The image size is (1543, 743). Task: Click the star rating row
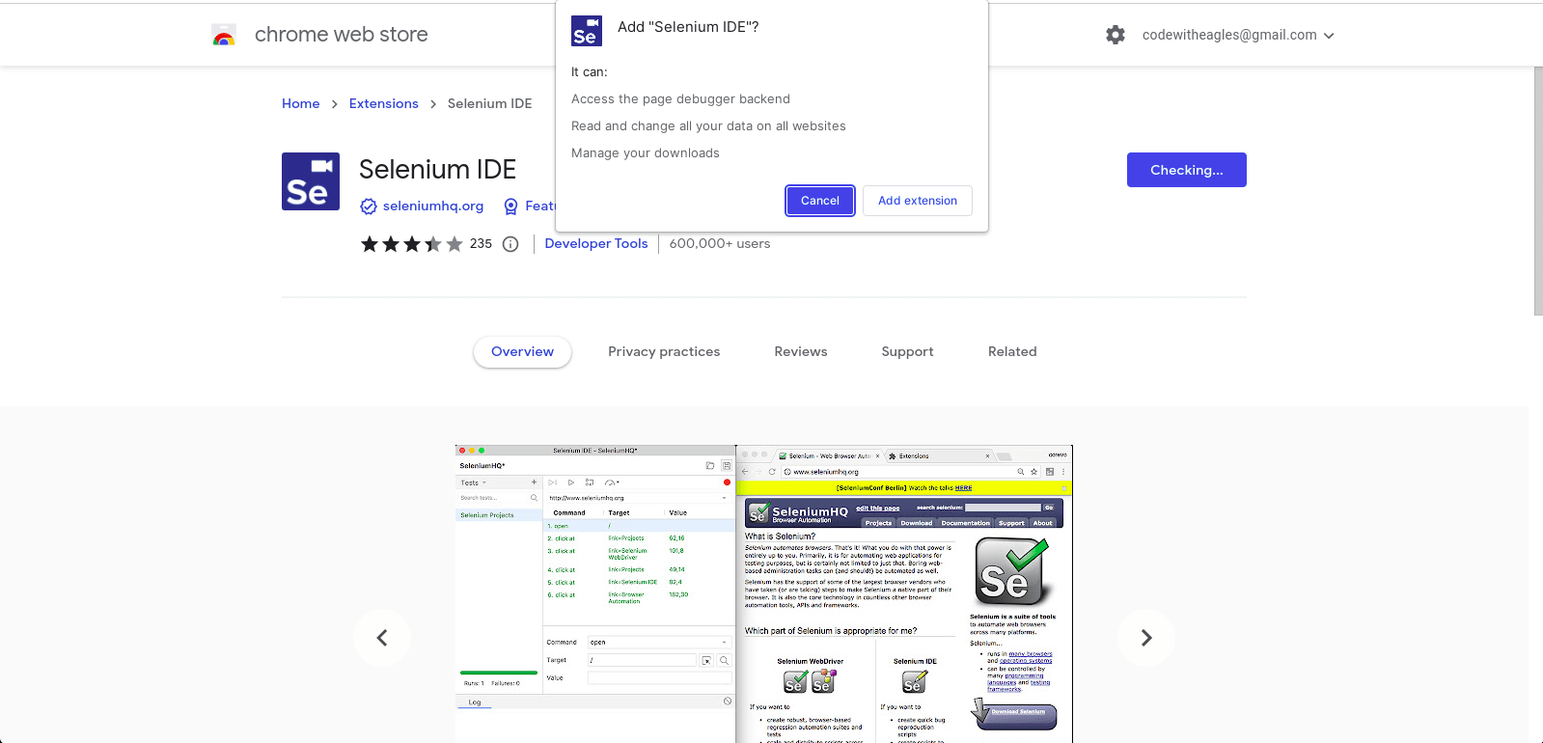click(412, 244)
